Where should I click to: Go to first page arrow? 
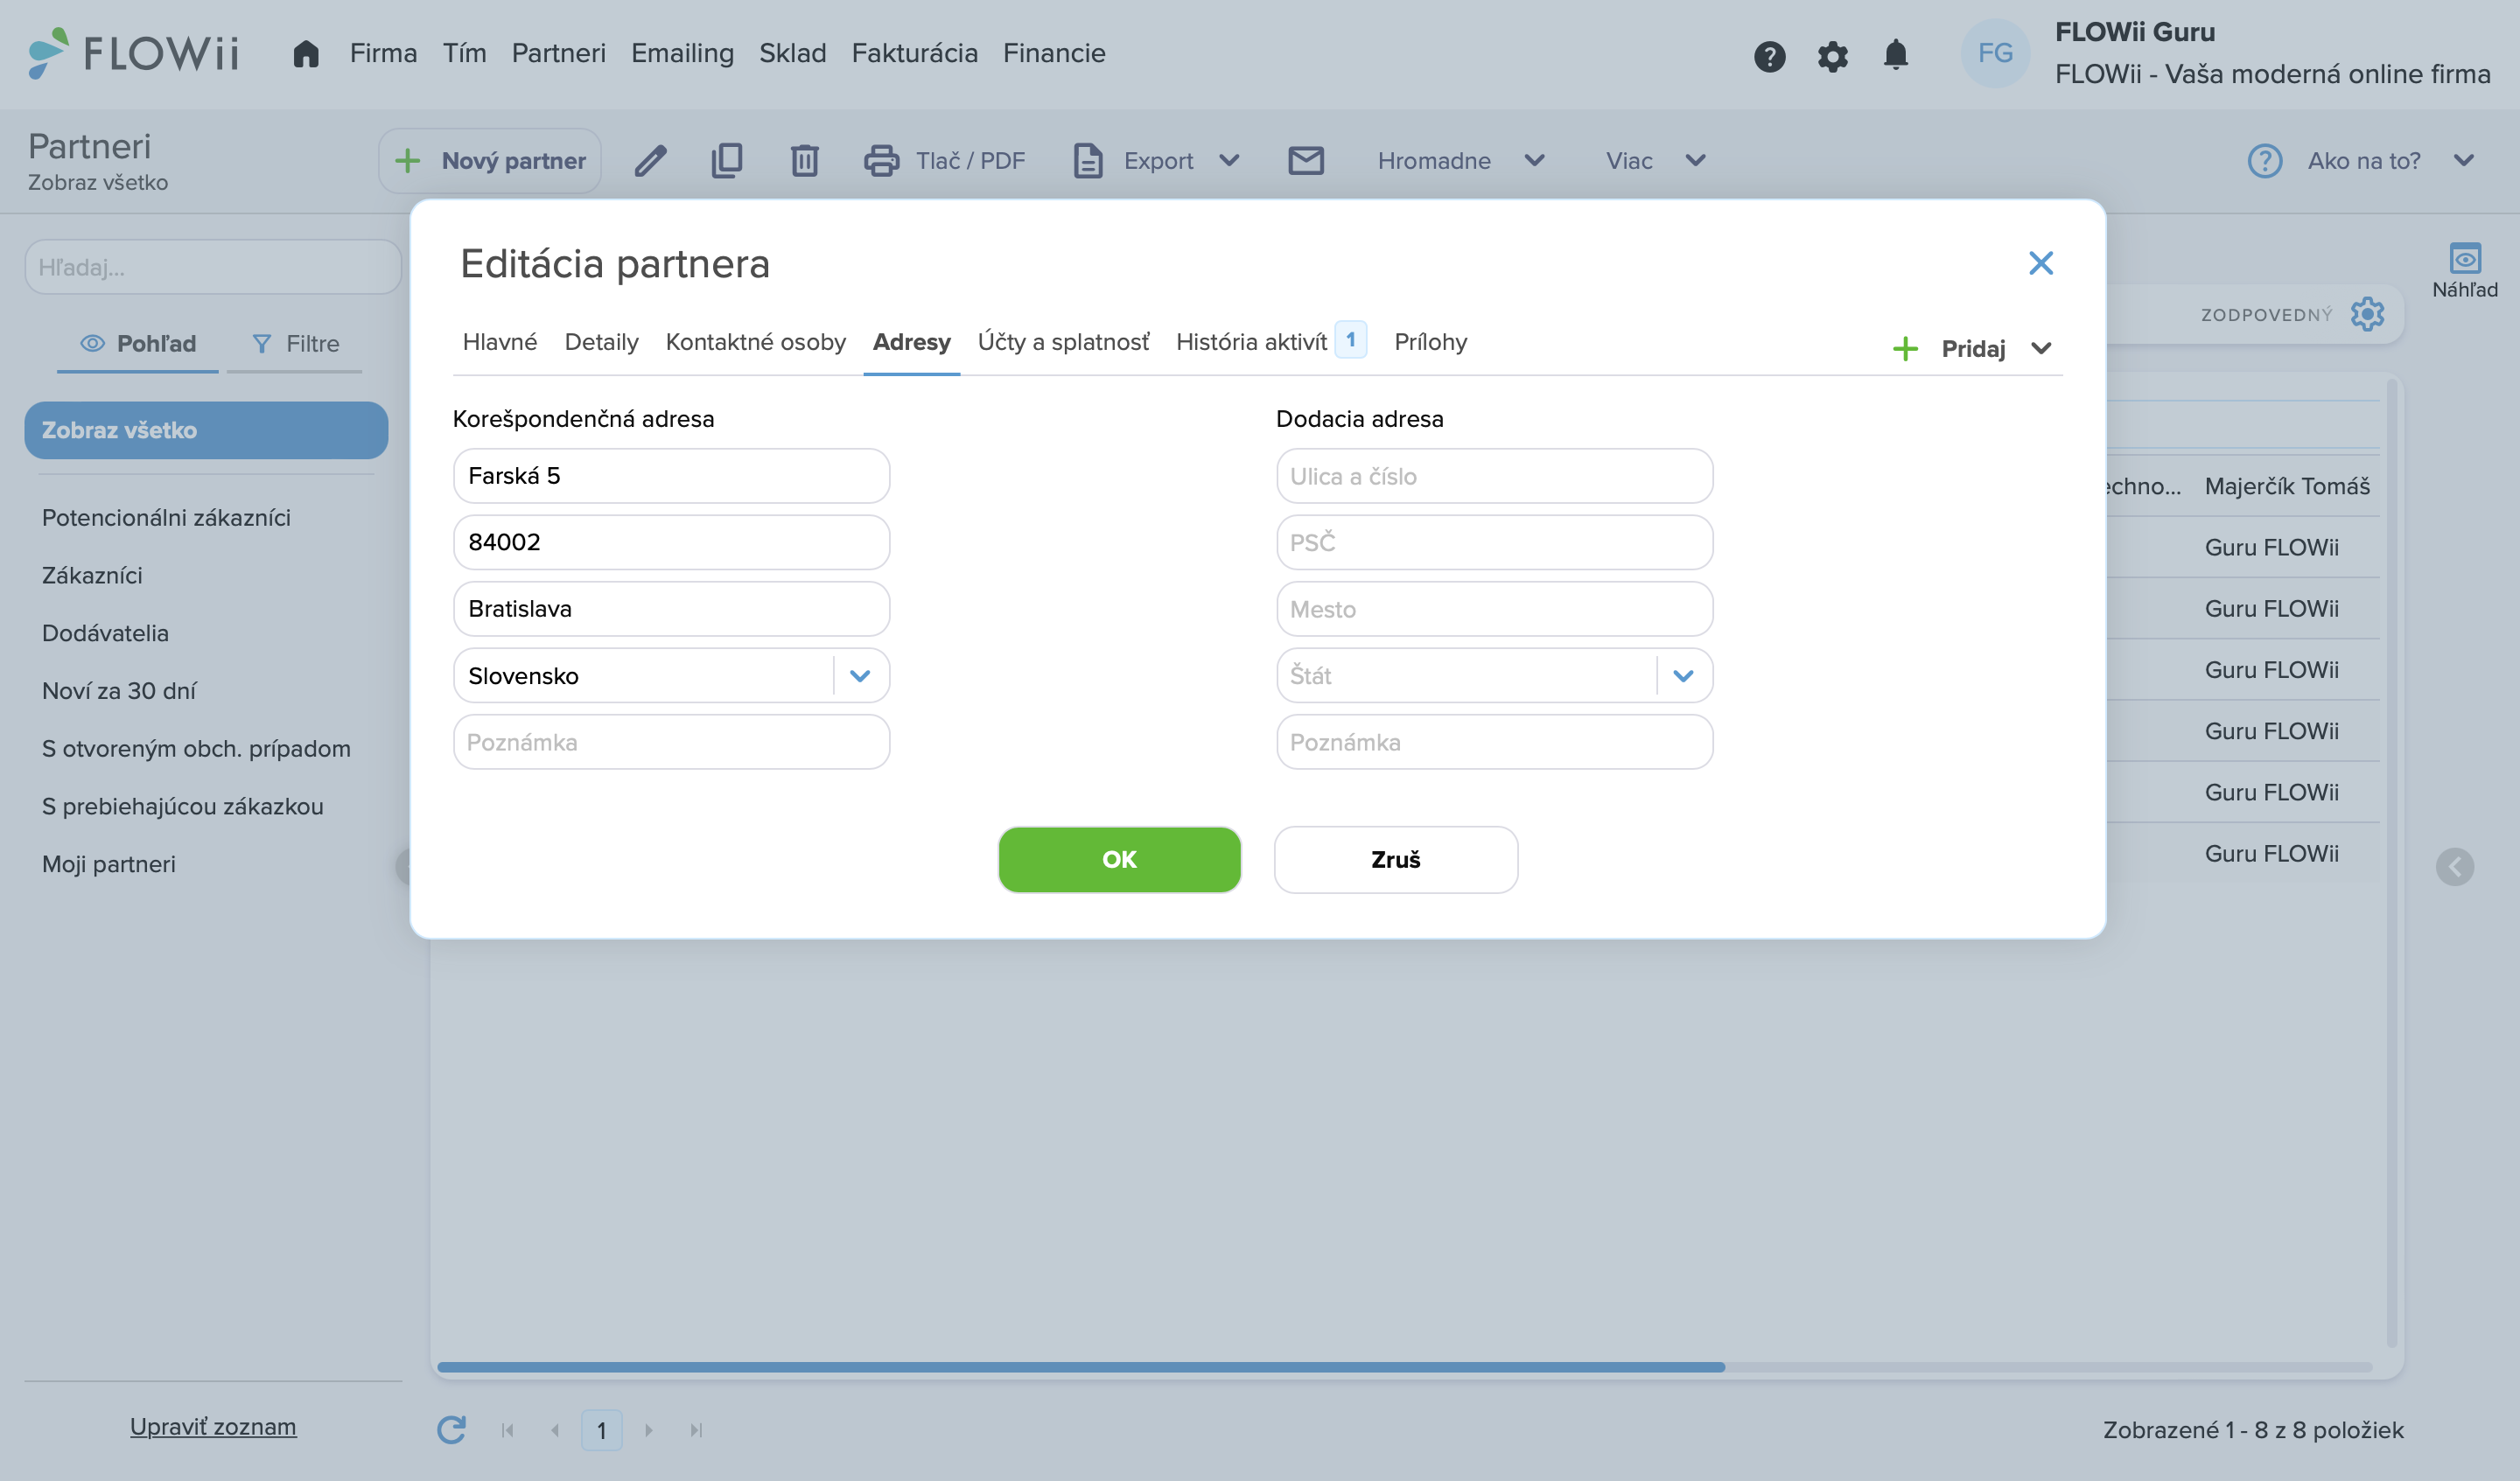(x=507, y=1430)
